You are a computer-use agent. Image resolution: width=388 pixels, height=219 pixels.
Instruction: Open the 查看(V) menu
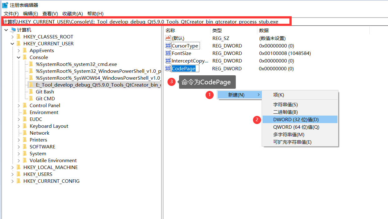tap(50, 13)
